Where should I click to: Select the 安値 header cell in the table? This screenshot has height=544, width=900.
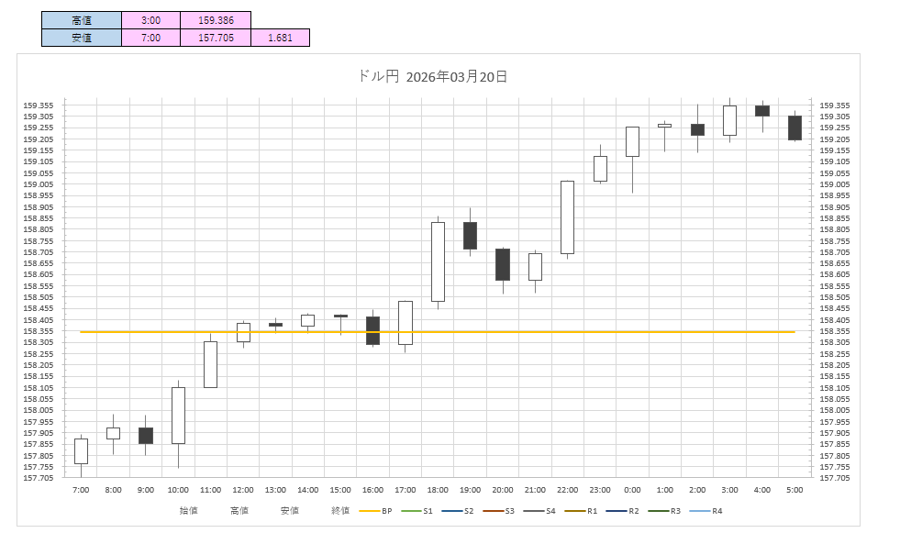pyautogui.click(x=82, y=38)
